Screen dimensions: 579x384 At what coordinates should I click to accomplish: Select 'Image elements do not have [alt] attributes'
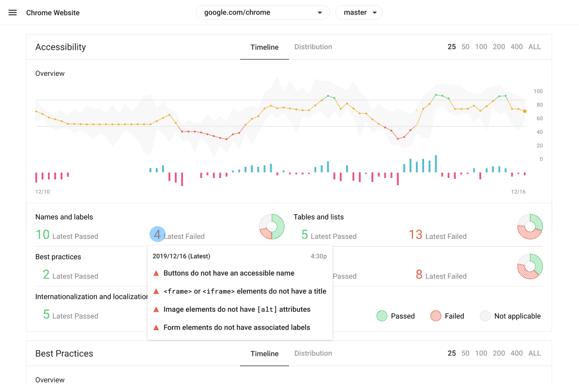point(237,310)
